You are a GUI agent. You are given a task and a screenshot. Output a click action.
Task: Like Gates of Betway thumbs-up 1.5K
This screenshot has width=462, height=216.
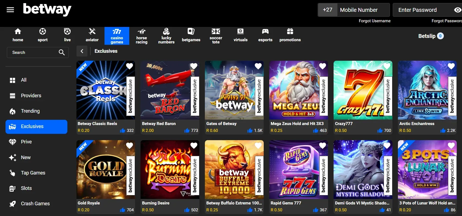(x=250, y=131)
